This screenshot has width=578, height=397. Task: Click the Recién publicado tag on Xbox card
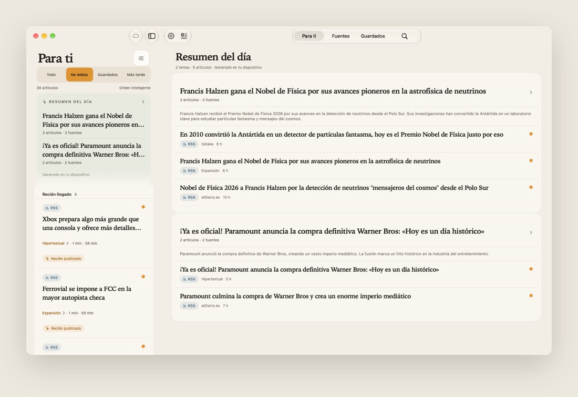pyautogui.click(x=64, y=259)
